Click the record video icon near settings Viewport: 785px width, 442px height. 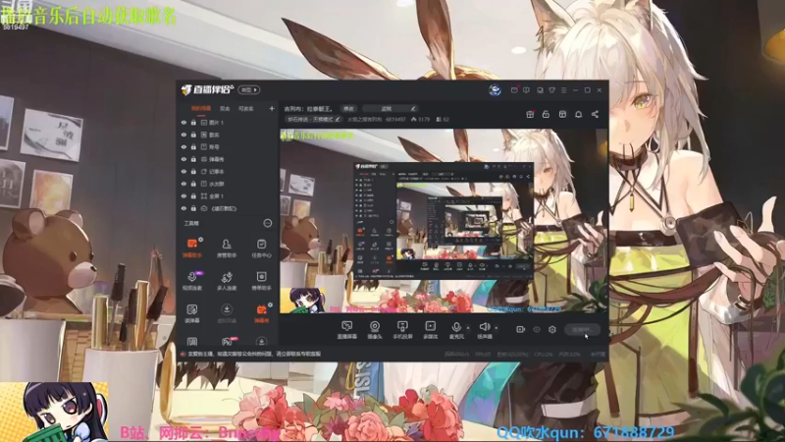pyautogui.click(x=521, y=329)
